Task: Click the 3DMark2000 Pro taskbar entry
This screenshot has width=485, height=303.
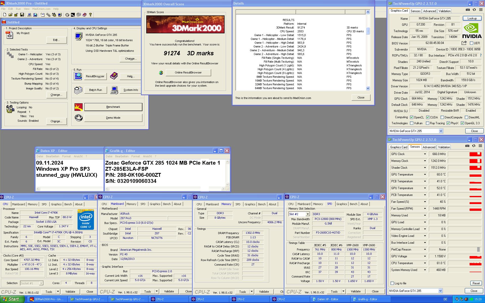Action: 47,299
